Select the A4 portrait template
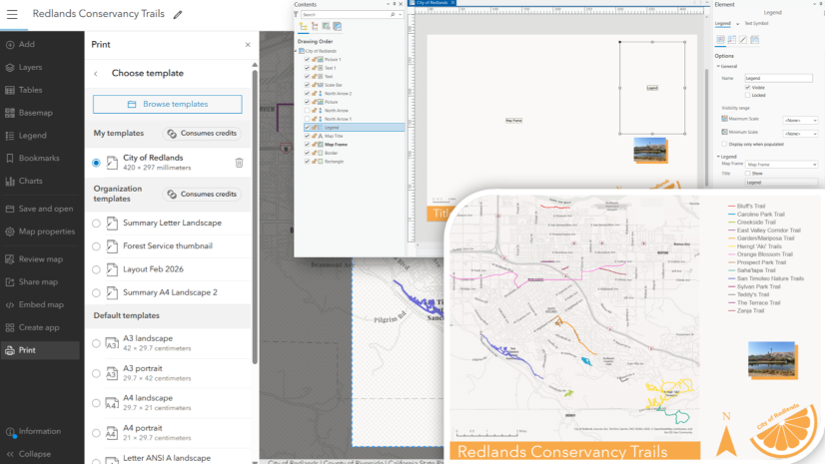Screen dimensions: 825x464 tap(96, 433)
